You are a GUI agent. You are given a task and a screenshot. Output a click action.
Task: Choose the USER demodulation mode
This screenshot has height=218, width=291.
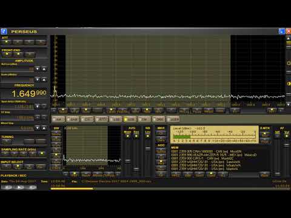pyautogui.click(x=173, y=119)
